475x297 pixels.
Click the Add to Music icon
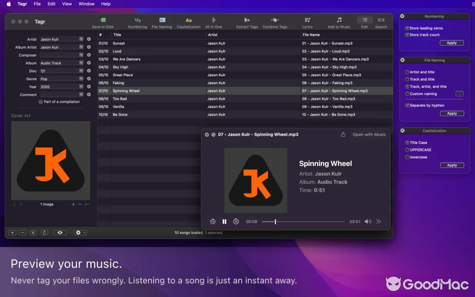click(x=339, y=20)
